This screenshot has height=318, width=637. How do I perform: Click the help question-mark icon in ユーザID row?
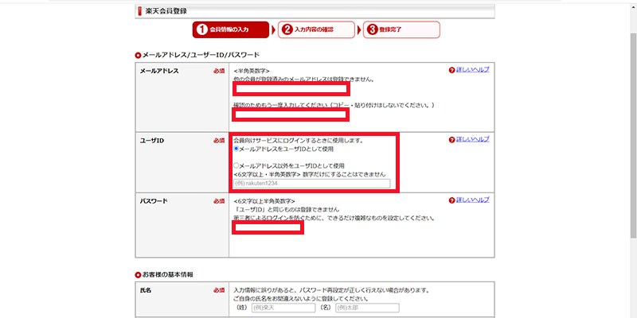pos(452,141)
